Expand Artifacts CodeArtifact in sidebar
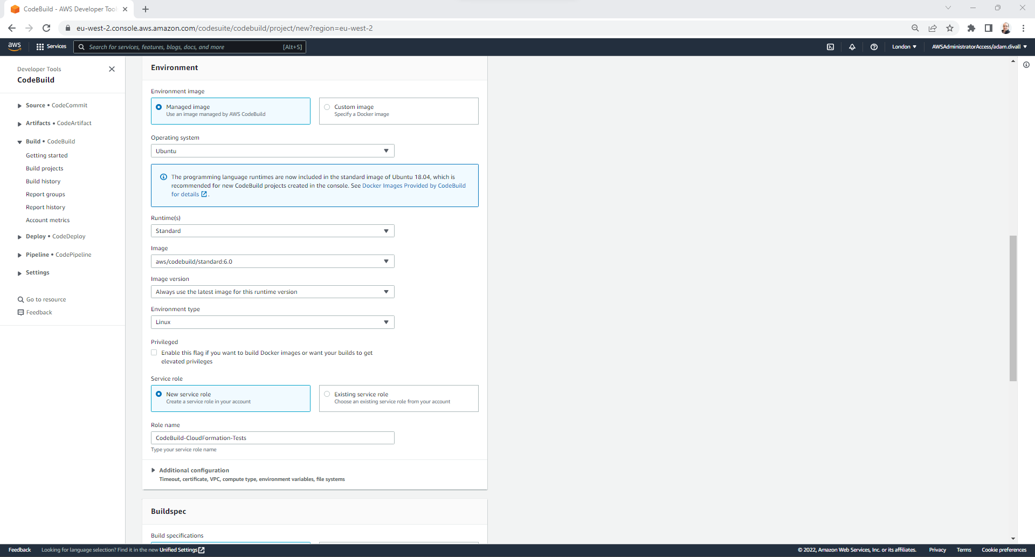The image size is (1035, 557). (x=19, y=123)
